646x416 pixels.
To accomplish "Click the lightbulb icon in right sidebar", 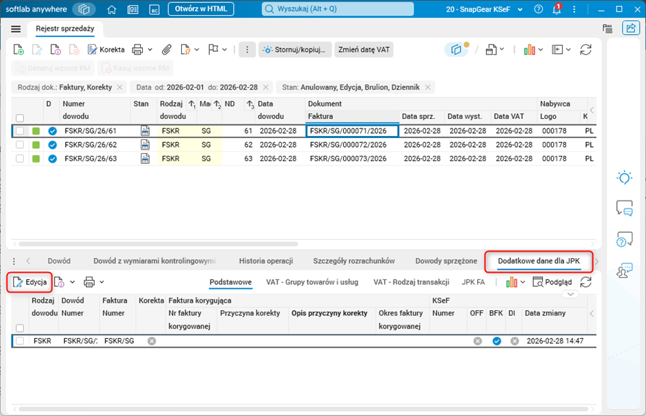I will 623,178.
